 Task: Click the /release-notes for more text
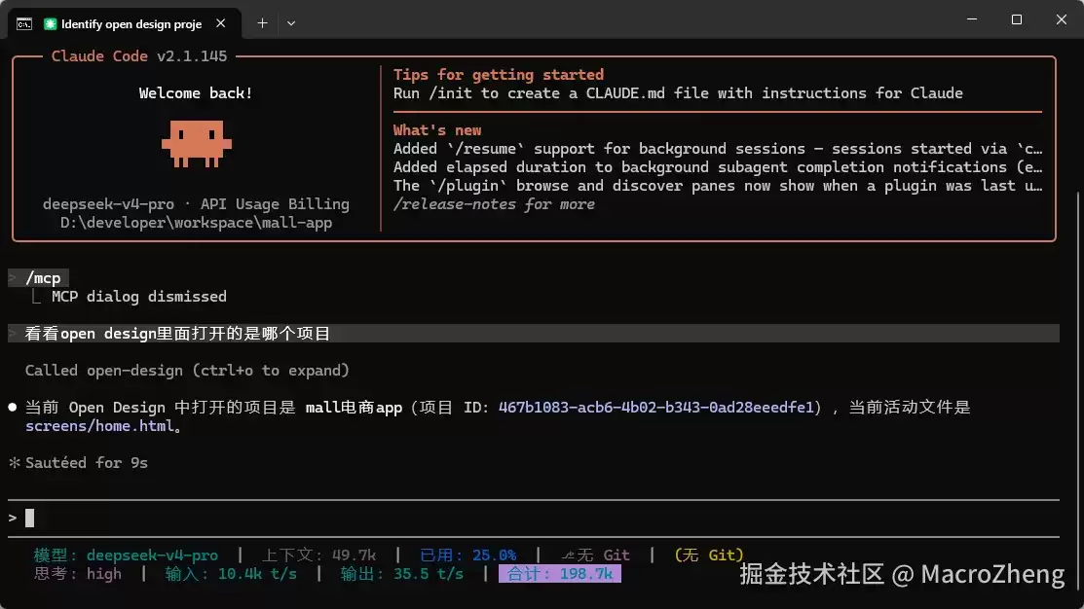click(494, 204)
